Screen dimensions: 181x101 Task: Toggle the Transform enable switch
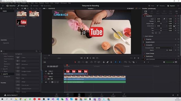144,16
